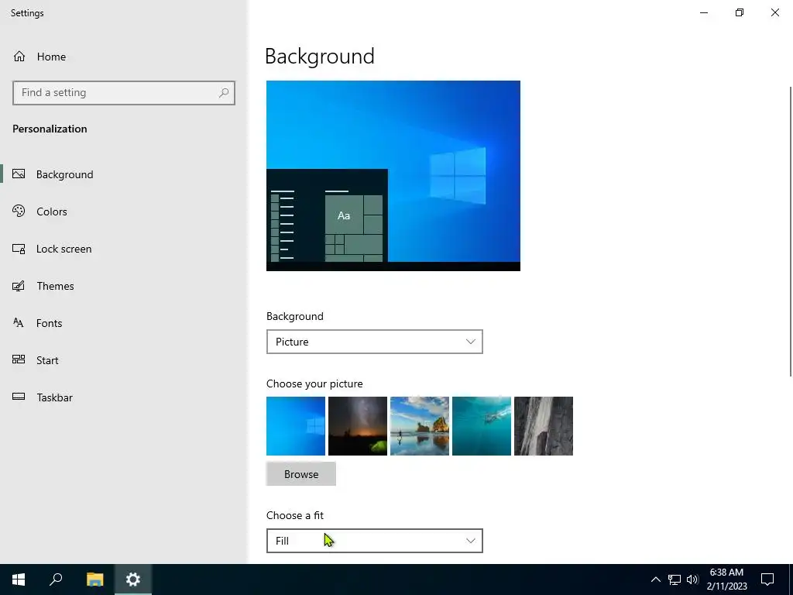Viewport: 793px width, 595px height.
Task: Go to Themes settings page
Action: (55, 286)
